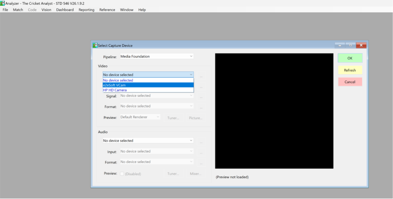This screenshot has width=393, height=199.
Task: Click the green OK button
Action: click(350, 58)
